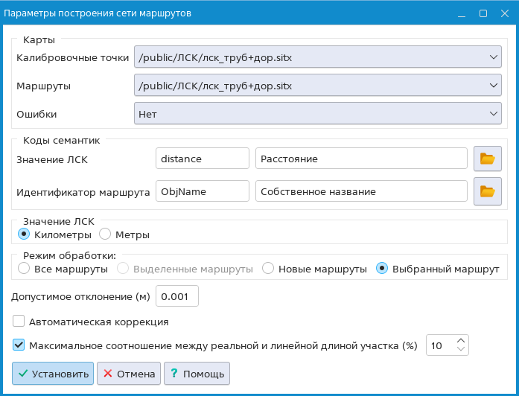Maximize the dialog window
519x396 pixels.
[483, 13]
